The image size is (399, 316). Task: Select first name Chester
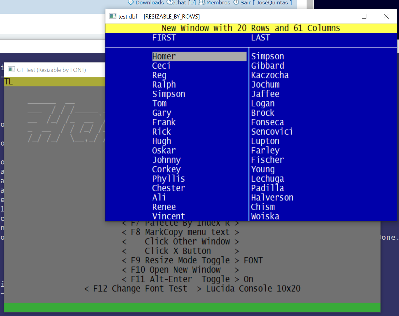[169, 188]
